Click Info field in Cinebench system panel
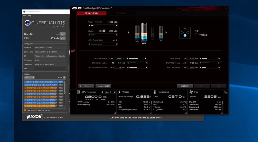This screenshot has width=258, height=142. [x=50, y=69]
